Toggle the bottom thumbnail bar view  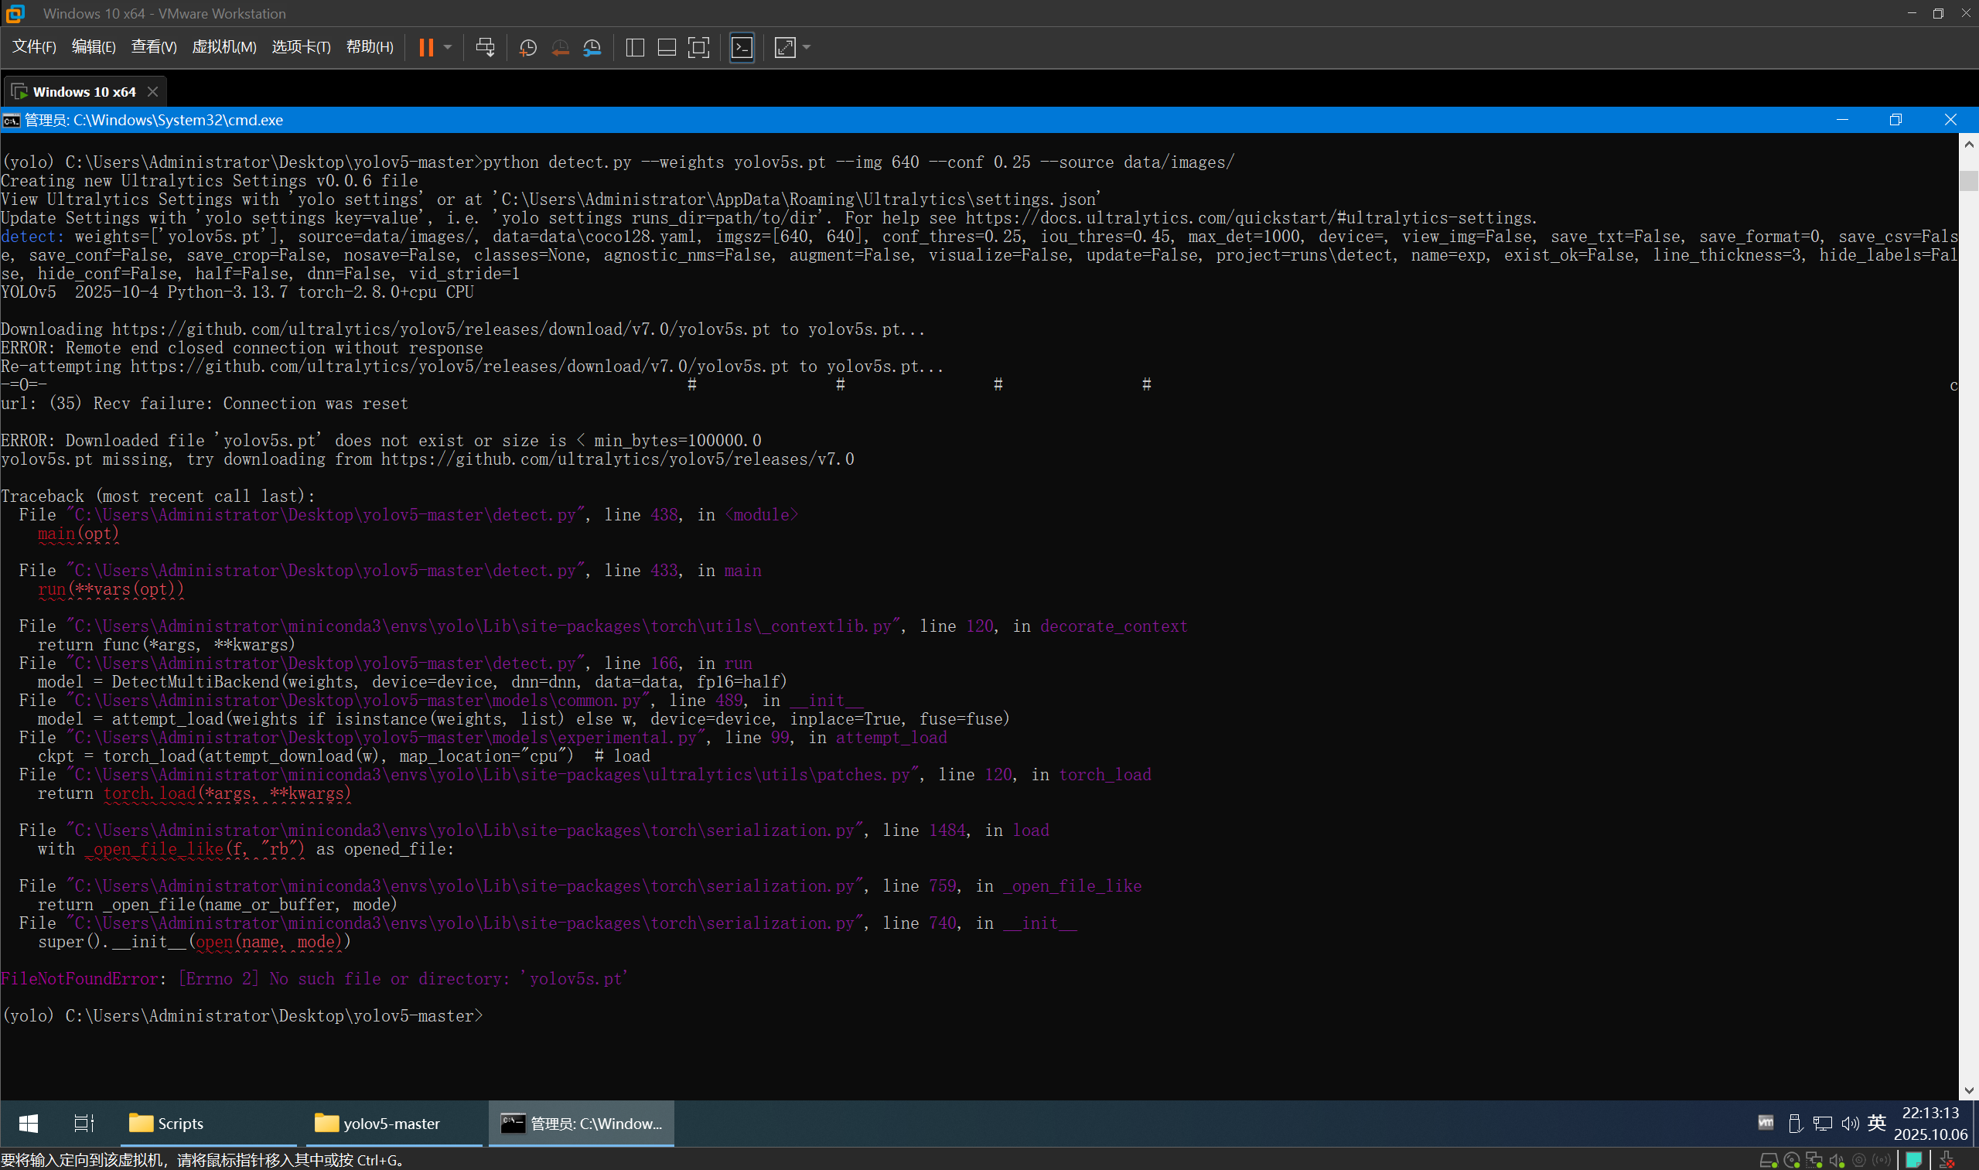666,47
